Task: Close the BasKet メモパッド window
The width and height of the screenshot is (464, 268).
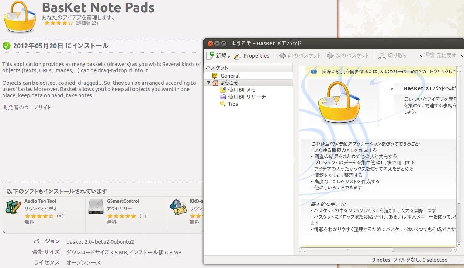Action: point(210,43)
